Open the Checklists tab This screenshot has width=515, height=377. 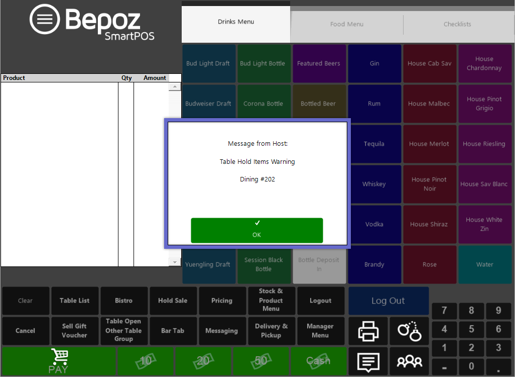click(457, 24)
